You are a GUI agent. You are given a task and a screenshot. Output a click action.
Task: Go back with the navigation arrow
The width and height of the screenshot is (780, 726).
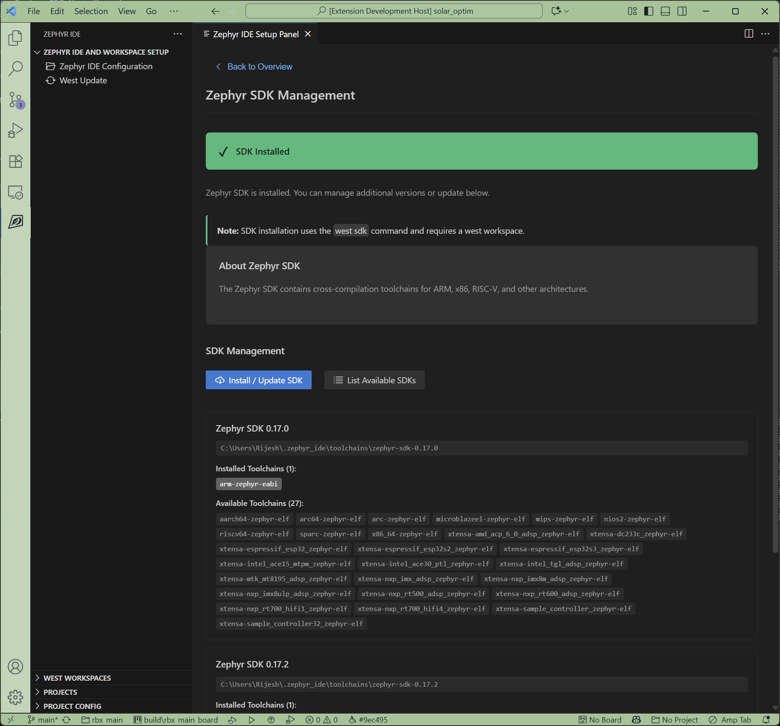(x=216, y=11)
